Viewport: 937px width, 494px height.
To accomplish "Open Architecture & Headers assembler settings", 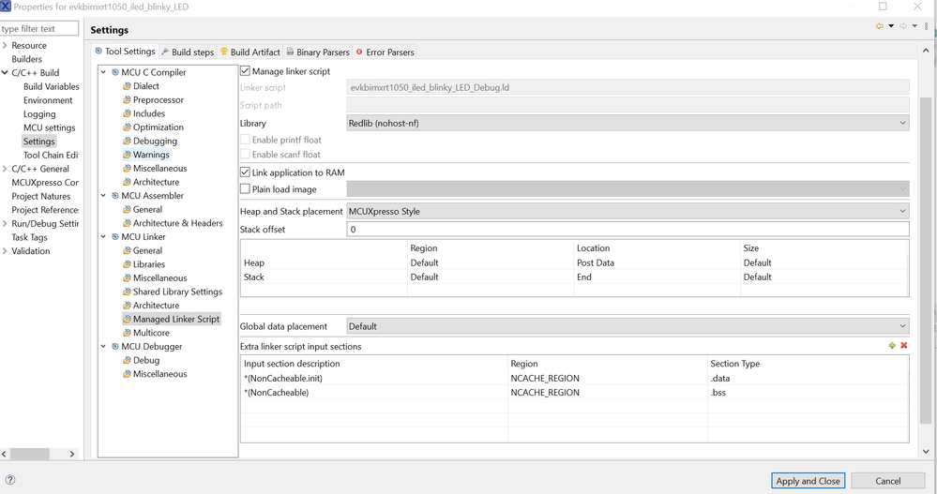I will click(177, 223).
